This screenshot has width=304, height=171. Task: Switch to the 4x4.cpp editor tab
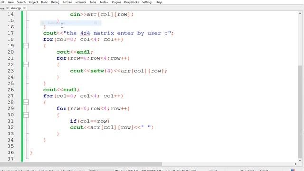click(x=16, y=8)
